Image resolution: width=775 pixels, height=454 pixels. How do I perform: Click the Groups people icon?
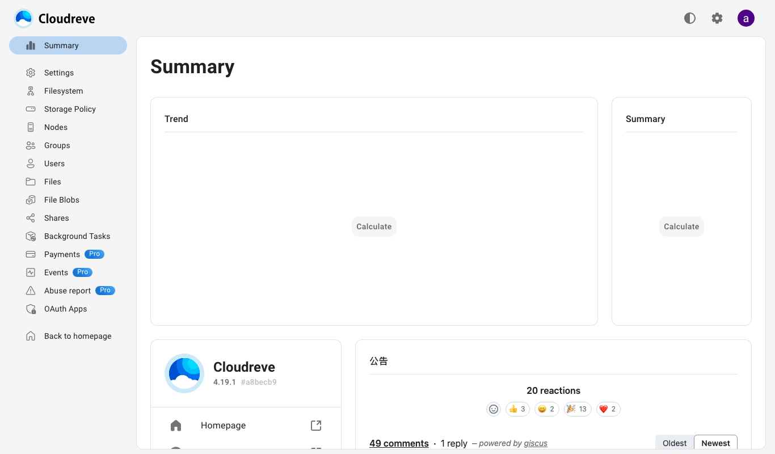click(31, 145)
